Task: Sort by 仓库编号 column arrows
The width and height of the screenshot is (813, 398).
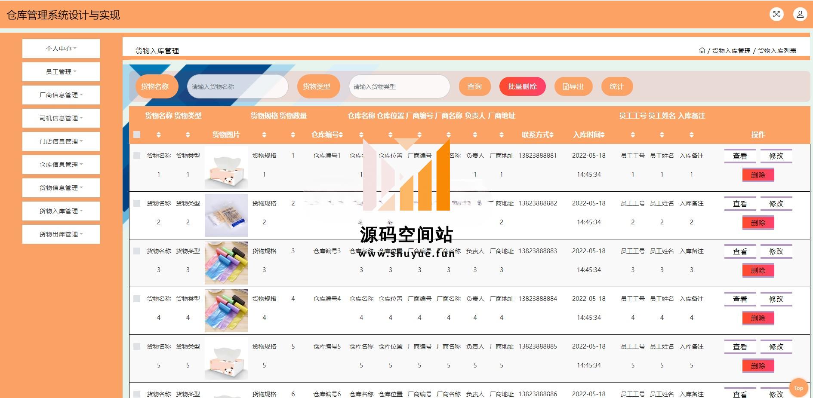Action: pyautogui.click(x=341, y=135)
